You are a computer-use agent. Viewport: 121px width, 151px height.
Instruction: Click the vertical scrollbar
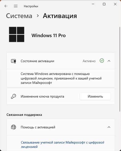(120, 69)
